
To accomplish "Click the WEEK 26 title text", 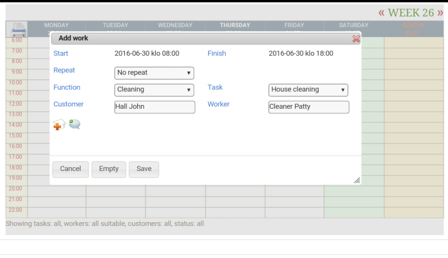I will (x=410, y=13).
